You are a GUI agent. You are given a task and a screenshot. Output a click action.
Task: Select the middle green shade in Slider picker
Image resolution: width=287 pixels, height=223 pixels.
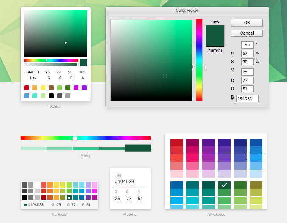[x=86, y=148]
